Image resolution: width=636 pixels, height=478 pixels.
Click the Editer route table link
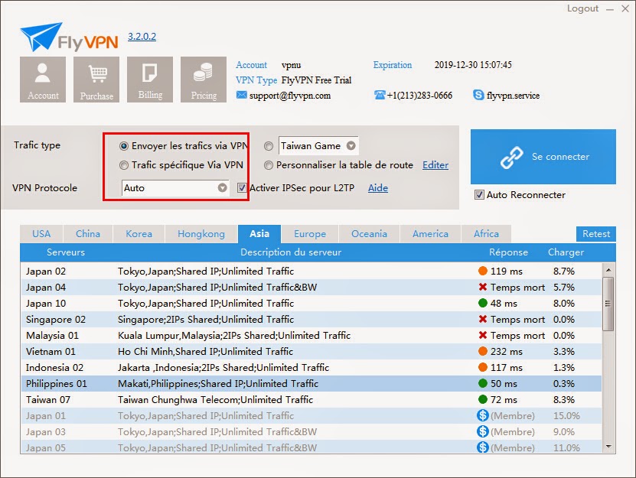[x=435, y=165]
